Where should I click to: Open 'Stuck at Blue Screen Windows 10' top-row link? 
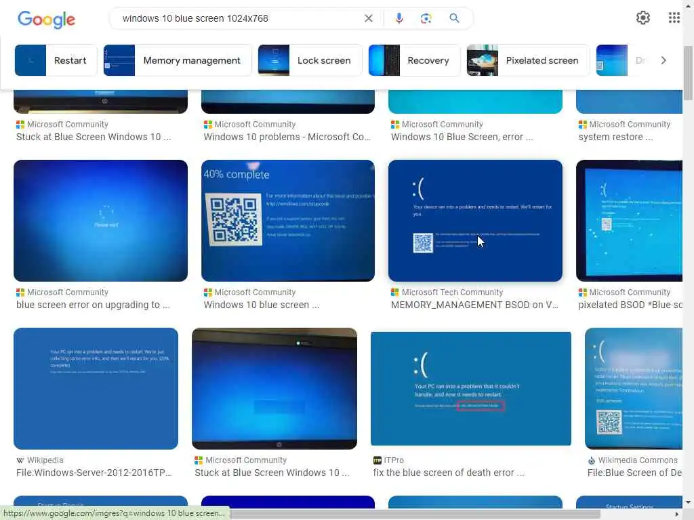pyautogui.click(x=94, y=137)
